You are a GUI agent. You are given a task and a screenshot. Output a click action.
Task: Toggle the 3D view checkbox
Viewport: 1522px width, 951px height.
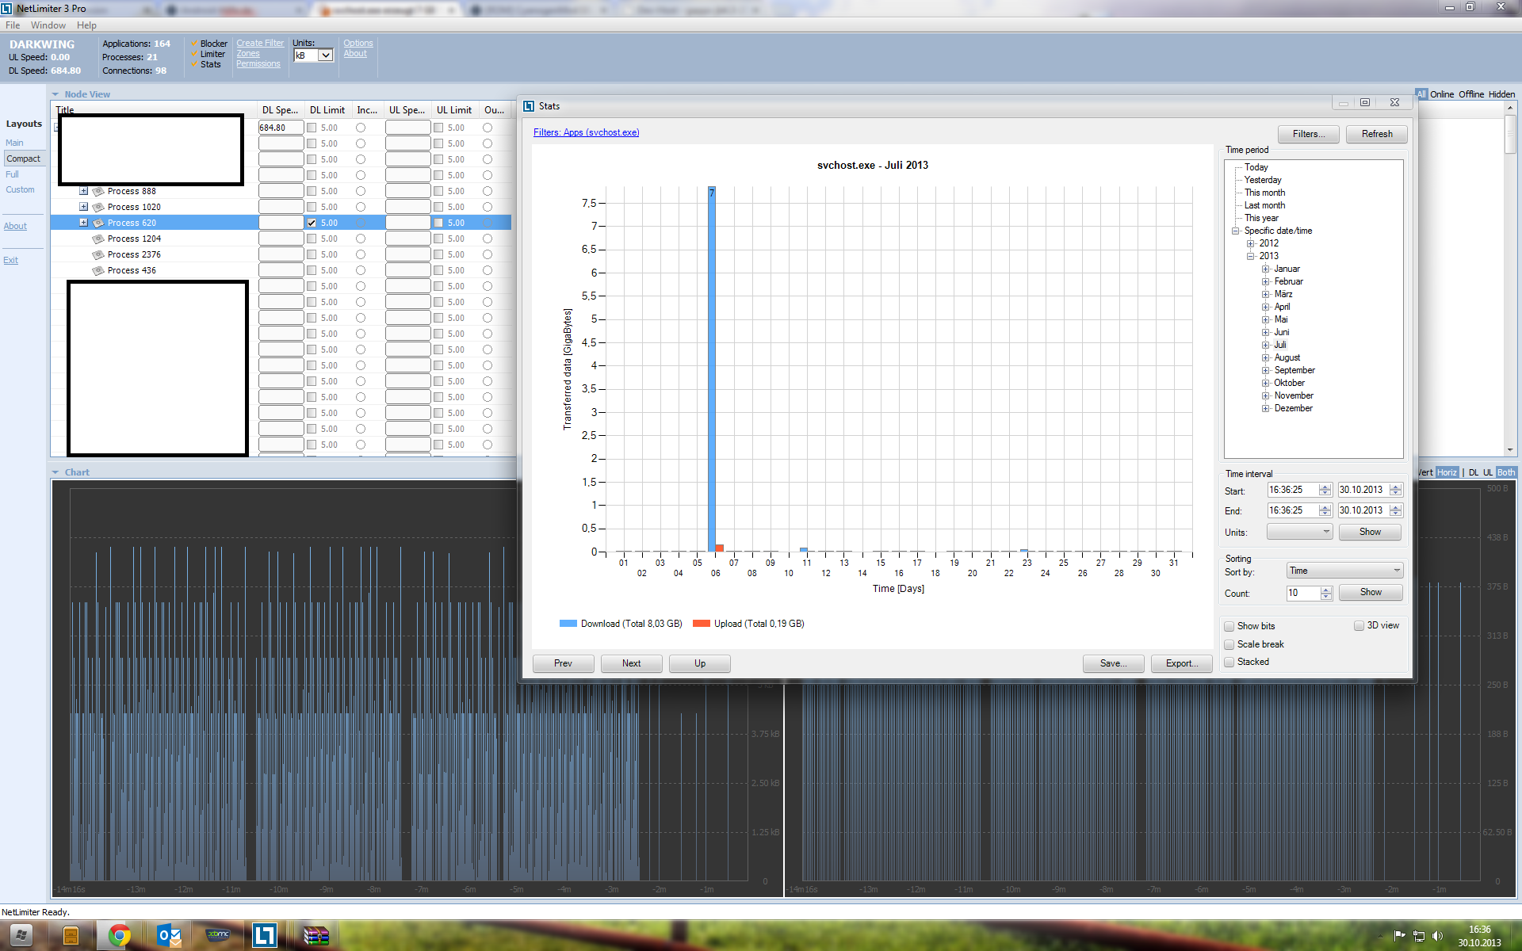pos(1359,625)
